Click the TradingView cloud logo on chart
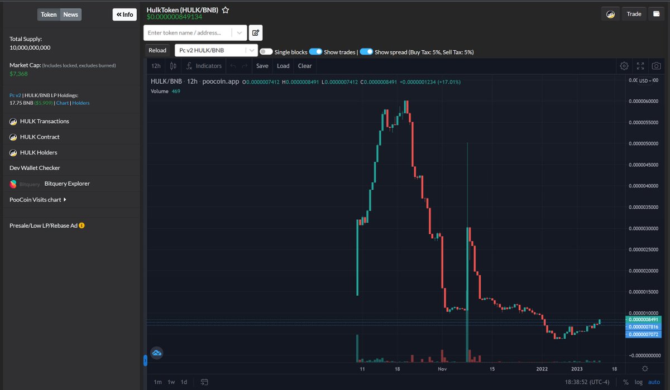670x390 pixels. 157,353
